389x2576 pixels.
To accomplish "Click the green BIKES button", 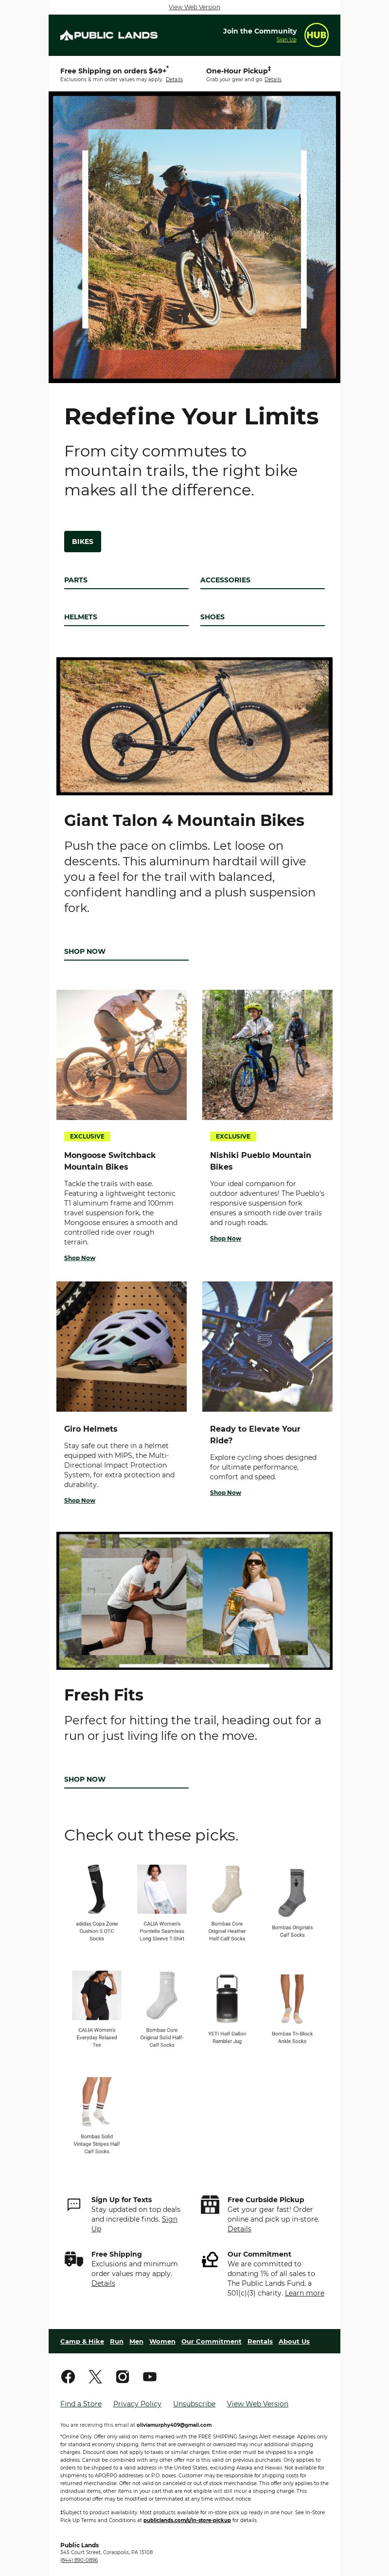I will (82, 541).
